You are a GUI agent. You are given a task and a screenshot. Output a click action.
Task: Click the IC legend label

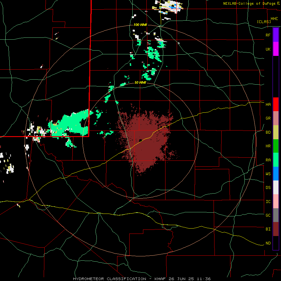[268, 202]
